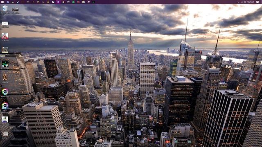Open Steam from the taskbar
The height and width of the screenshot is (147, 262).
pos(18,2)
